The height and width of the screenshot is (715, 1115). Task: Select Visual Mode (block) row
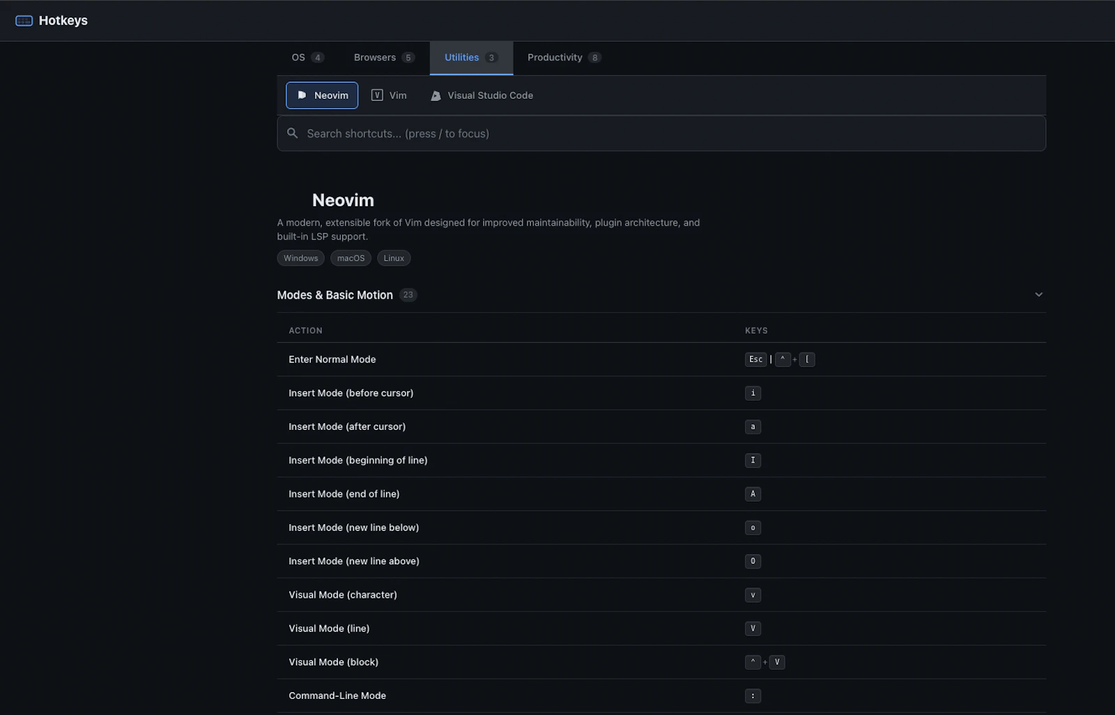661,662
